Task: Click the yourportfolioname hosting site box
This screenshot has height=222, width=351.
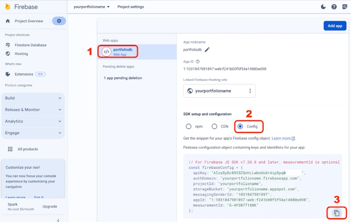Action: pos(219,91)
